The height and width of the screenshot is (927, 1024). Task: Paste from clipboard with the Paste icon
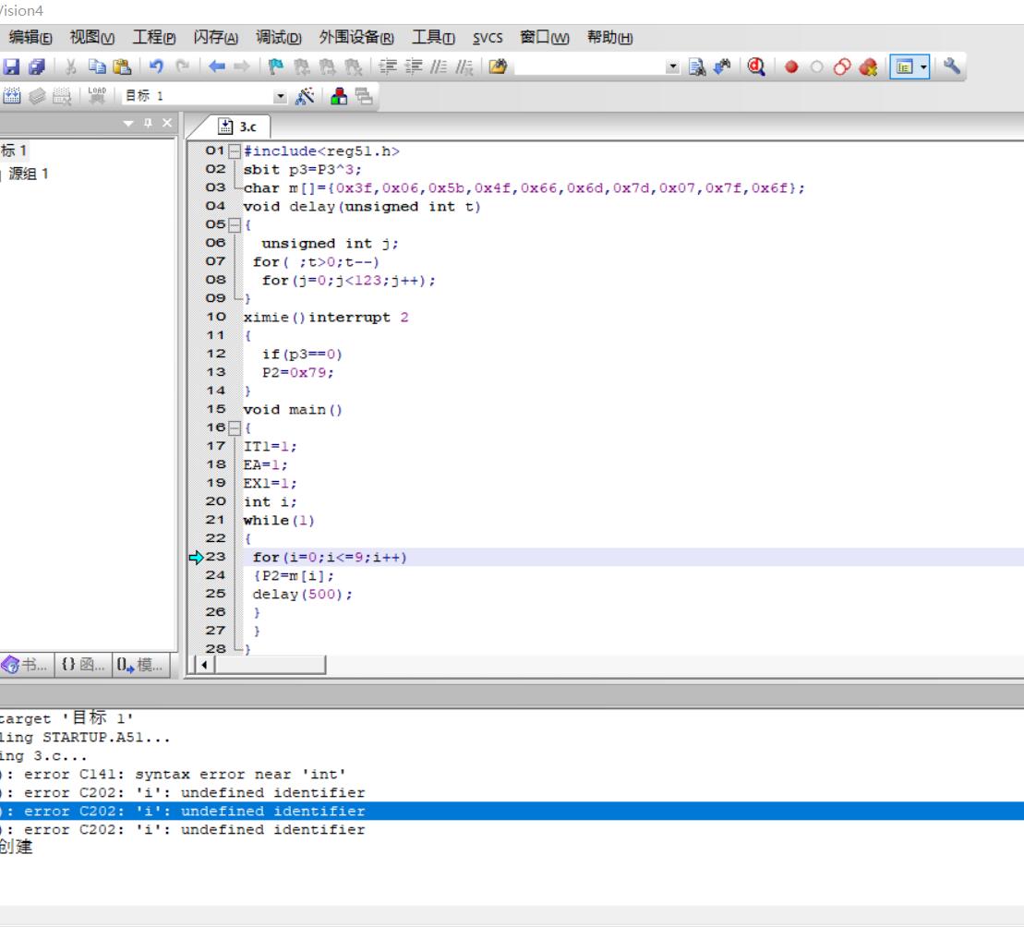122,66
